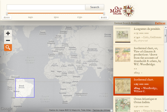
Task: Click the Search button
Action: 94,7
